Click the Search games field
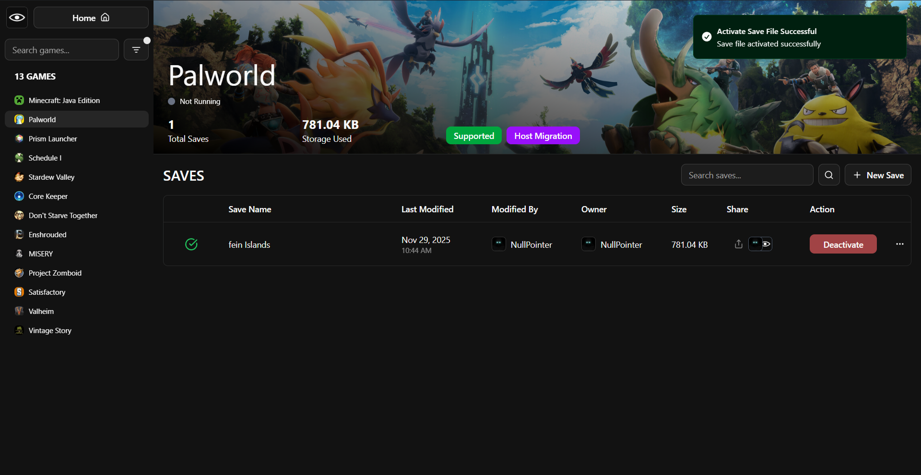 pos(62,50)
